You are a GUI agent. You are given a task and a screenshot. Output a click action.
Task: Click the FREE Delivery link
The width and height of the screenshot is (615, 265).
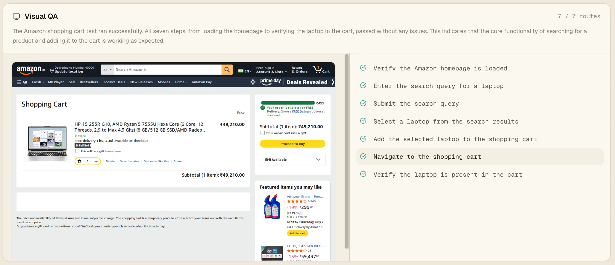301,112
